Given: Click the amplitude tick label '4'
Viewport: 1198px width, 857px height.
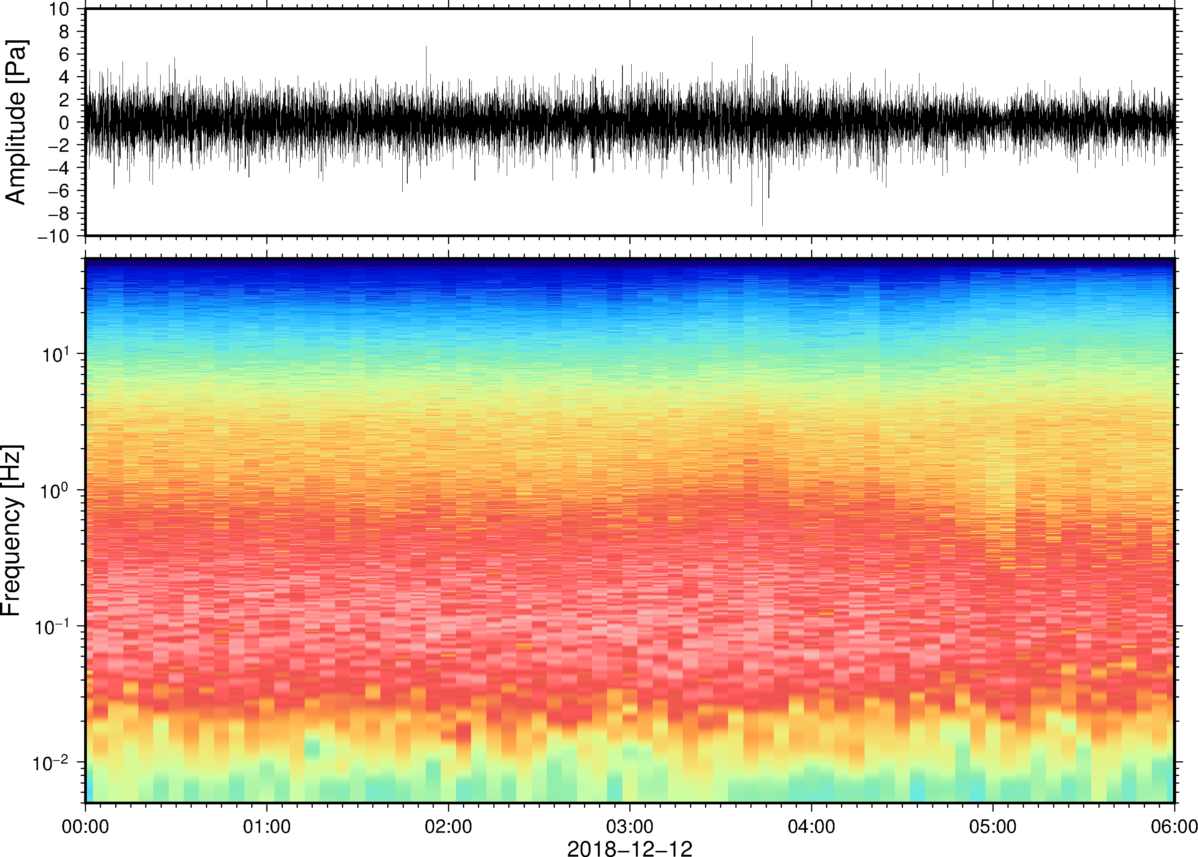Looking at the screenshot, I should 65,78.
